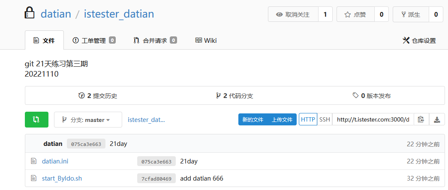Copy repository URL with clipboard icon
The height and width of the screenshot is (190, 448).
pyautogui.click(x=421, y=119)
